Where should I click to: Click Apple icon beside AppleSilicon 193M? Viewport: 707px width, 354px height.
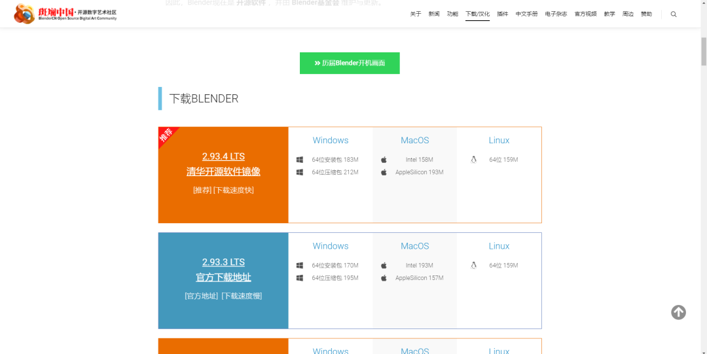[384, 172]
